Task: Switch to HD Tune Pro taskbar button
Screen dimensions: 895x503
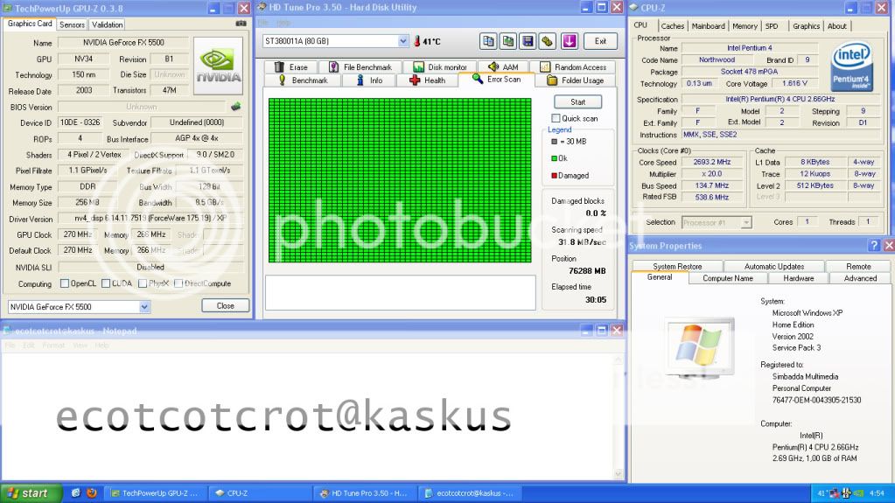Action: pyautogui.click(x=366, y=493)
